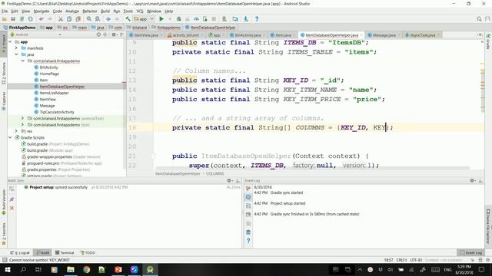Viewport: 492px width, 276px height.
Task: Open File Explorer from the taskbar
Action: click(x=71, y=269)
